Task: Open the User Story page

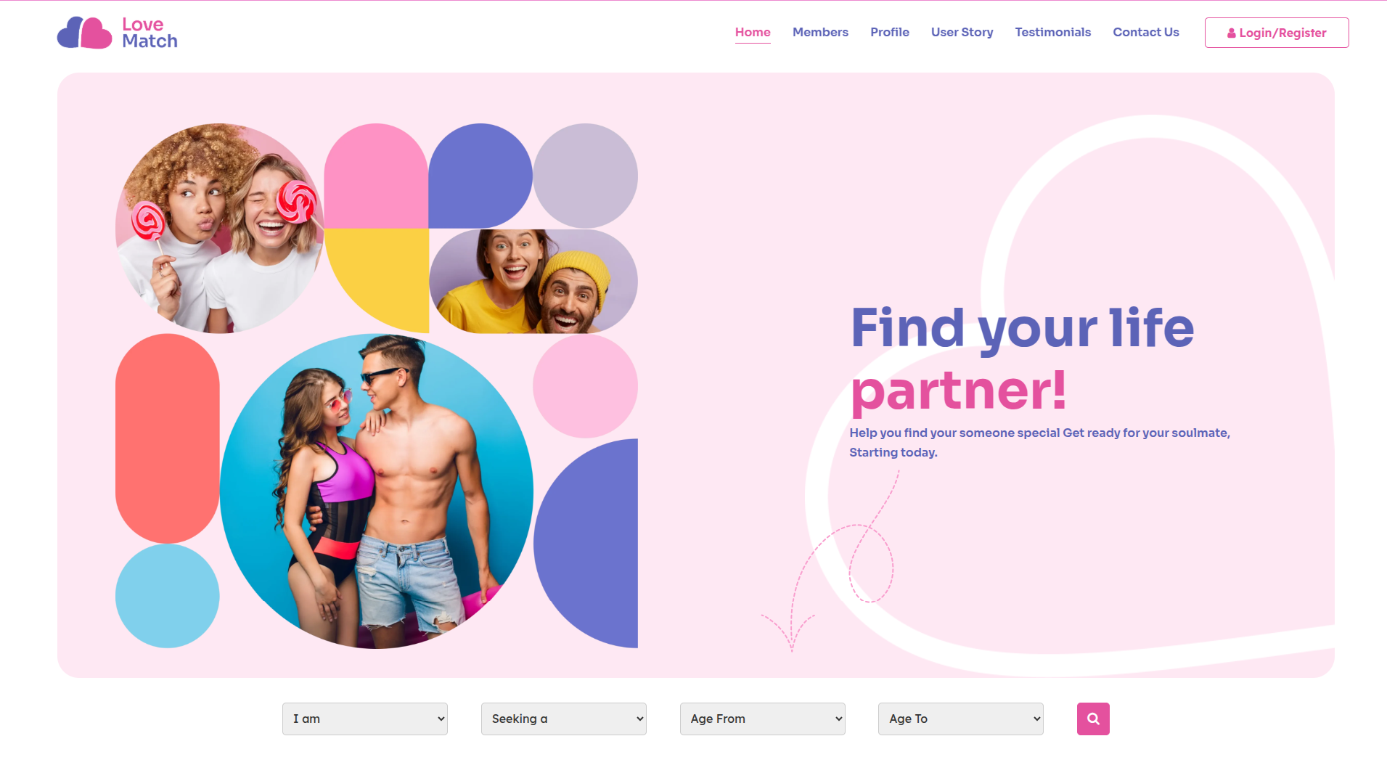Action: (x=962, y=32)
